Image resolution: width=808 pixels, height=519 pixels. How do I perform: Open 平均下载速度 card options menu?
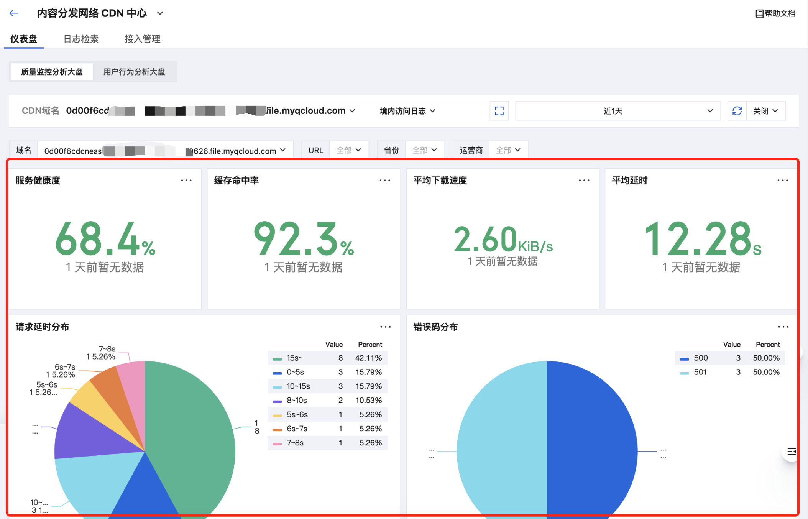tap(584, 181)
